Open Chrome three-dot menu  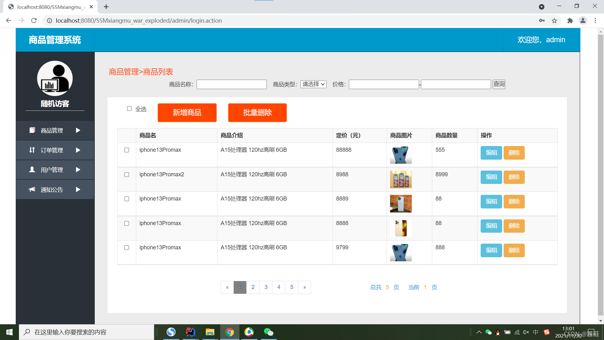[x=595, y=20]
